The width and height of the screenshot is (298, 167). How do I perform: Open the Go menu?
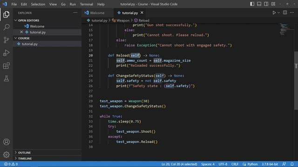[x=63, y=4]
